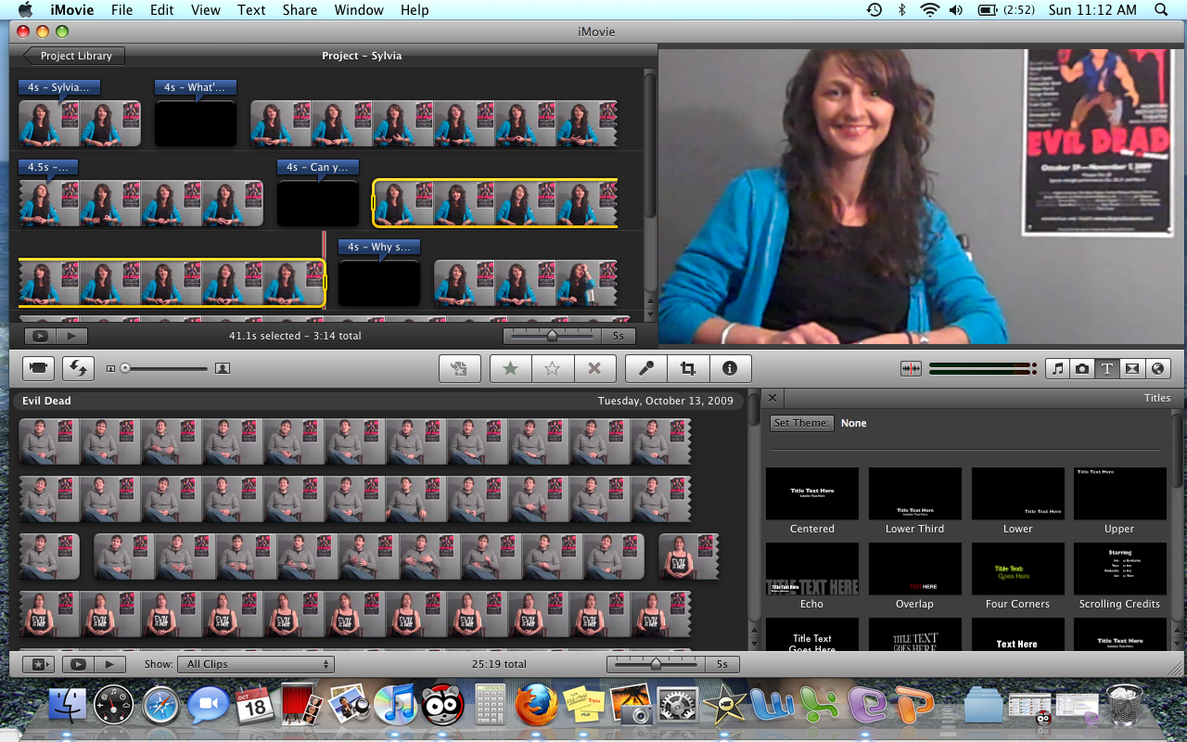Show the Photos browser
The height and width of the screenshot is (742, 1187).
coord(1082,368)
